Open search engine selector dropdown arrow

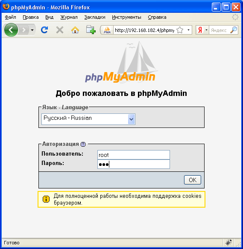(x=206, y=30)
